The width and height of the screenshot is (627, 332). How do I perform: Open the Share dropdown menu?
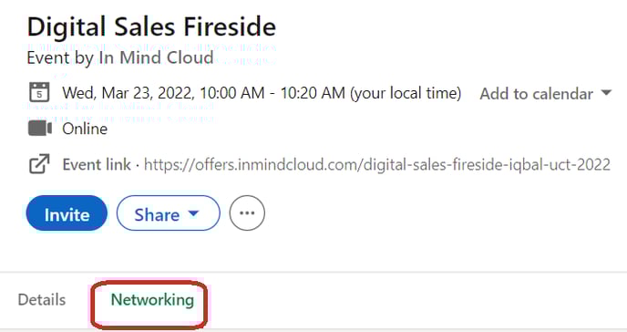coord(169,213)
